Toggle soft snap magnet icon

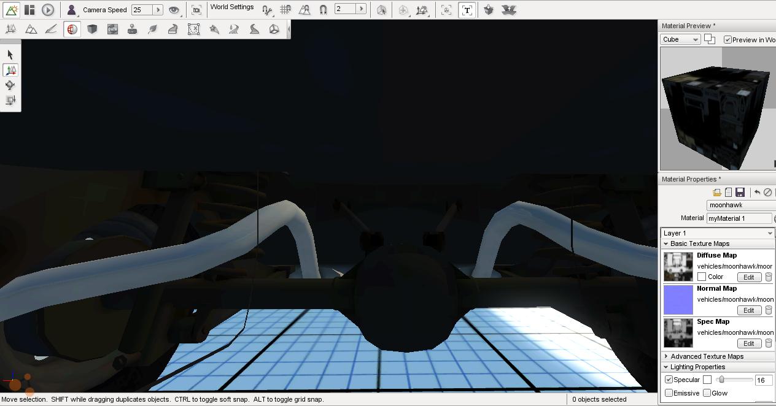[x=323, y=10]
